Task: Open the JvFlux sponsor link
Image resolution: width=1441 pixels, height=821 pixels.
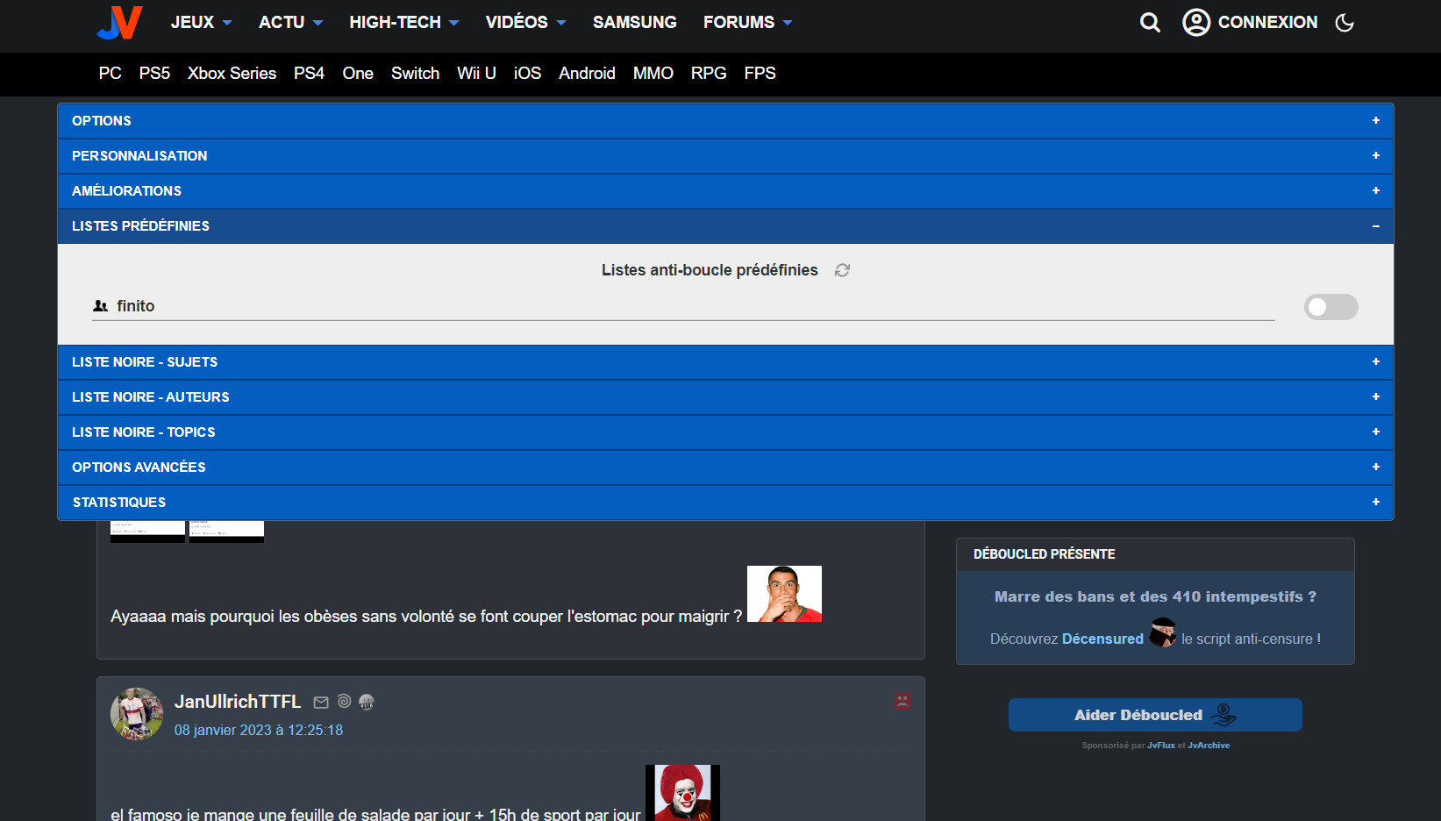Action: click(x=1161, y=746)
